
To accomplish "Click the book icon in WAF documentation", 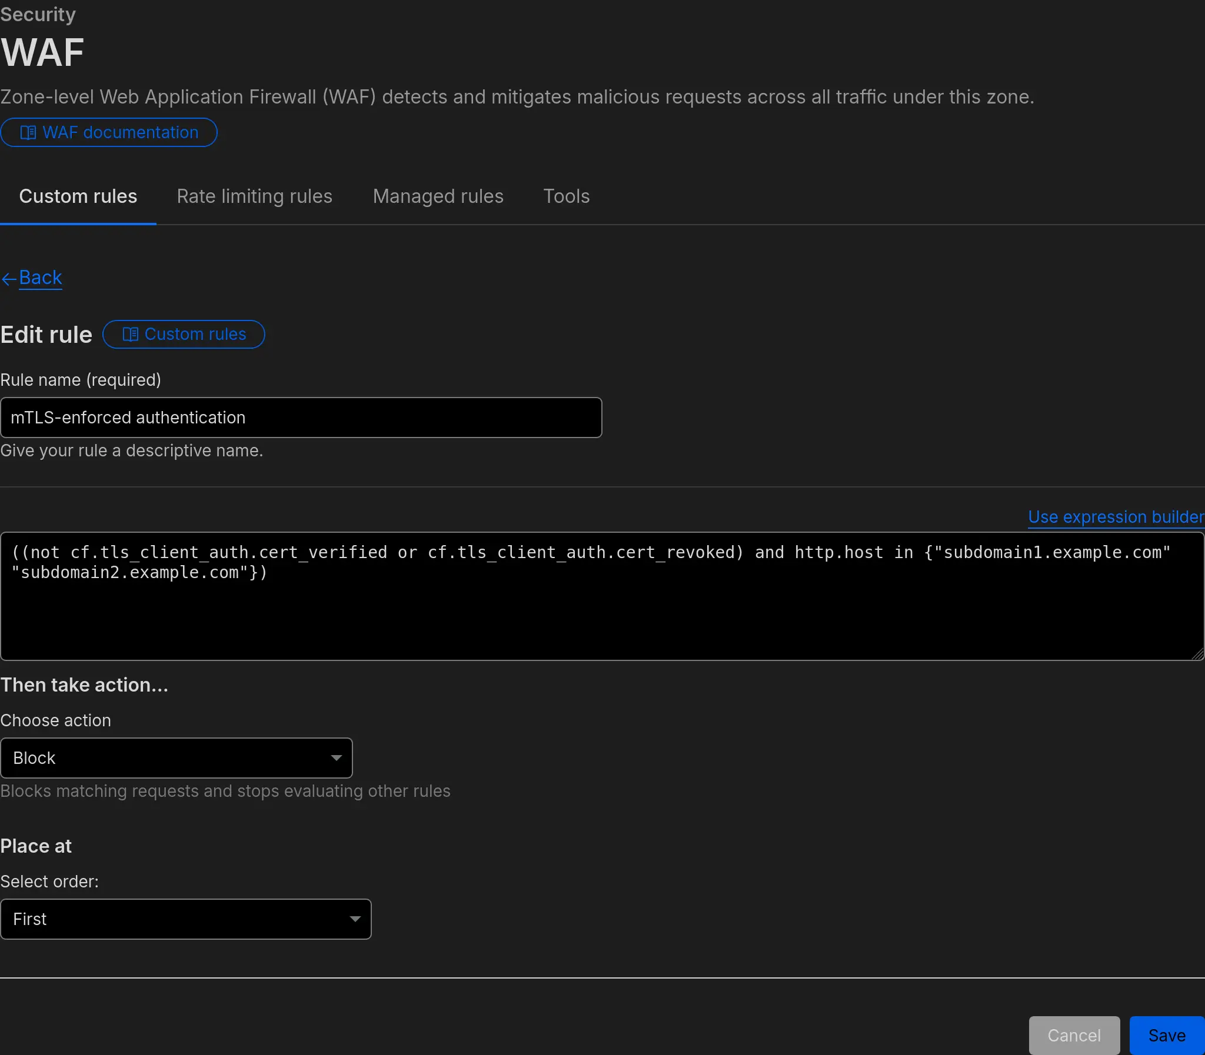I will pos(28,132).
